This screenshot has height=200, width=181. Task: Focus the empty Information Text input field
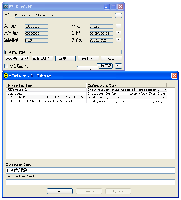pos(90,182)
